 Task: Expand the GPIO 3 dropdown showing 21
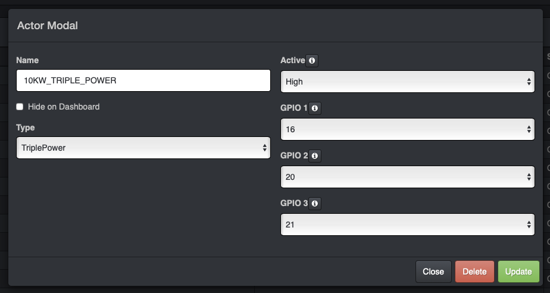point(407,224)
